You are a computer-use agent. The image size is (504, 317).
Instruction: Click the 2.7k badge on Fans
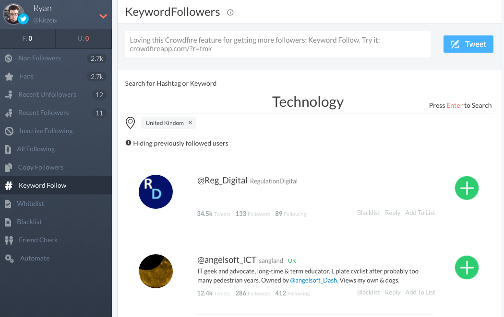tap(97, 77)
